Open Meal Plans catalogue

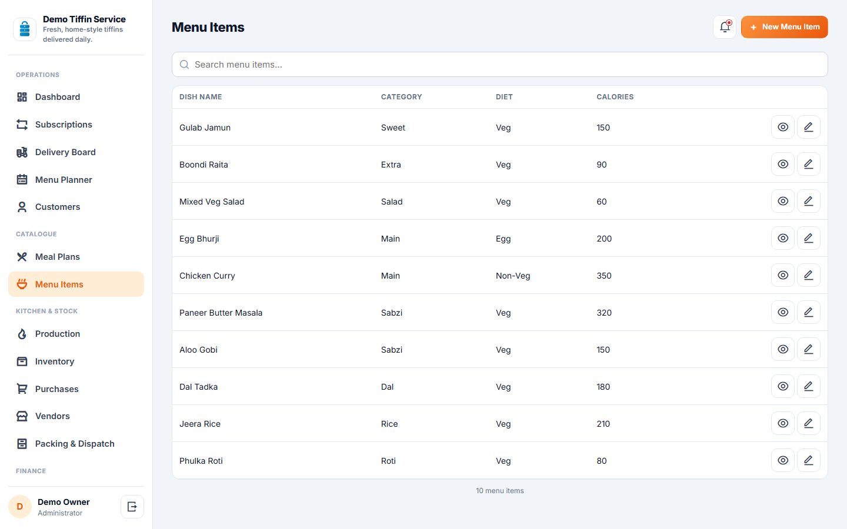pos(76,257)
